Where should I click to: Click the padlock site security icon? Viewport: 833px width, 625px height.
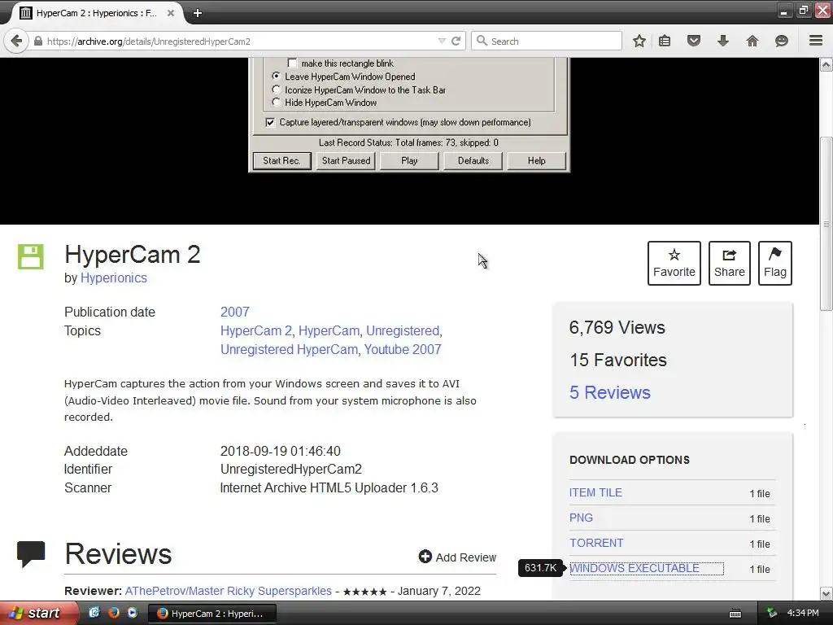pyautogui.click(x=38, y=41)
